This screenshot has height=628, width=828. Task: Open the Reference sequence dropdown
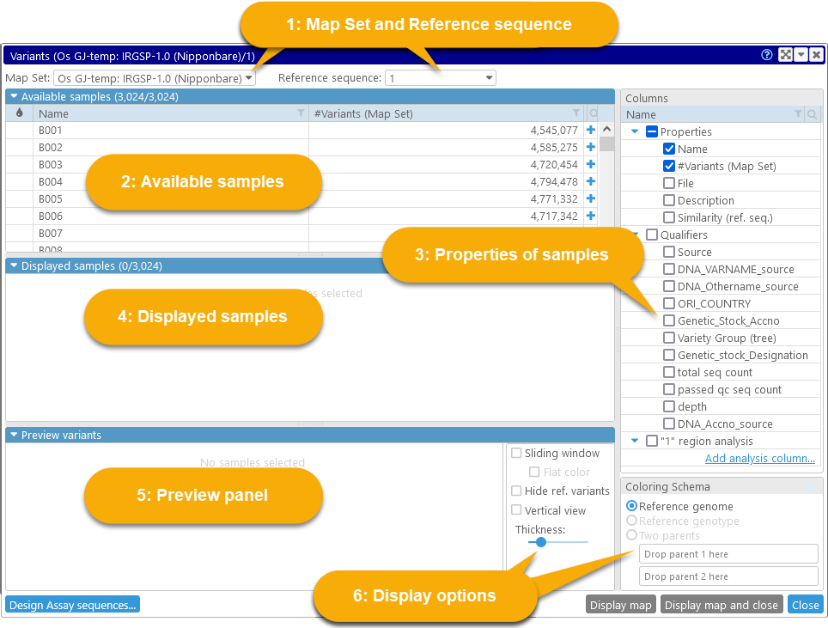pyautogui.click(x=440, y=78)
